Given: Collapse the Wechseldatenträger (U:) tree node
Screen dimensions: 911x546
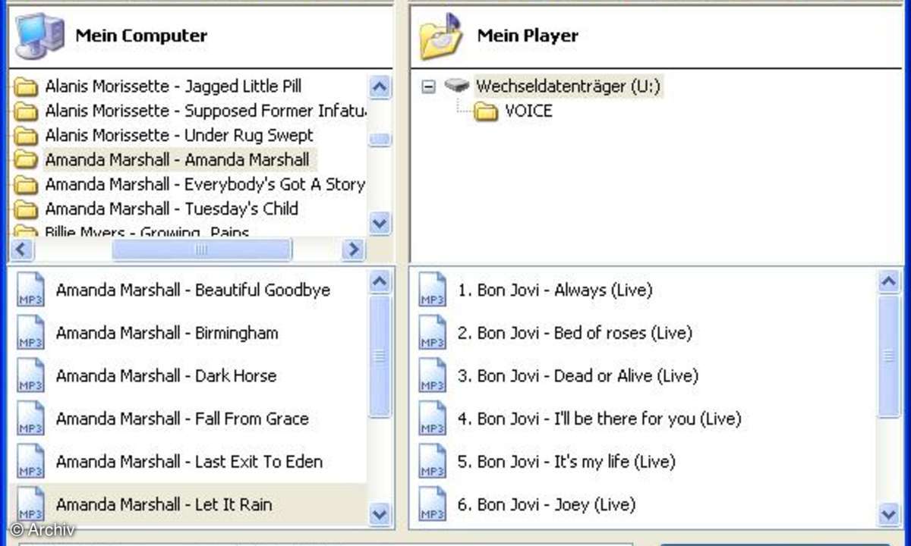Looking at the screenshot, I should point(429,86).
